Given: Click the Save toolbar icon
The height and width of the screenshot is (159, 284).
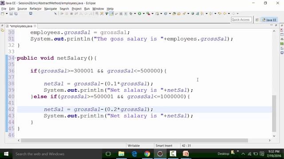Looking at the screenshot, I should [11, 14].
